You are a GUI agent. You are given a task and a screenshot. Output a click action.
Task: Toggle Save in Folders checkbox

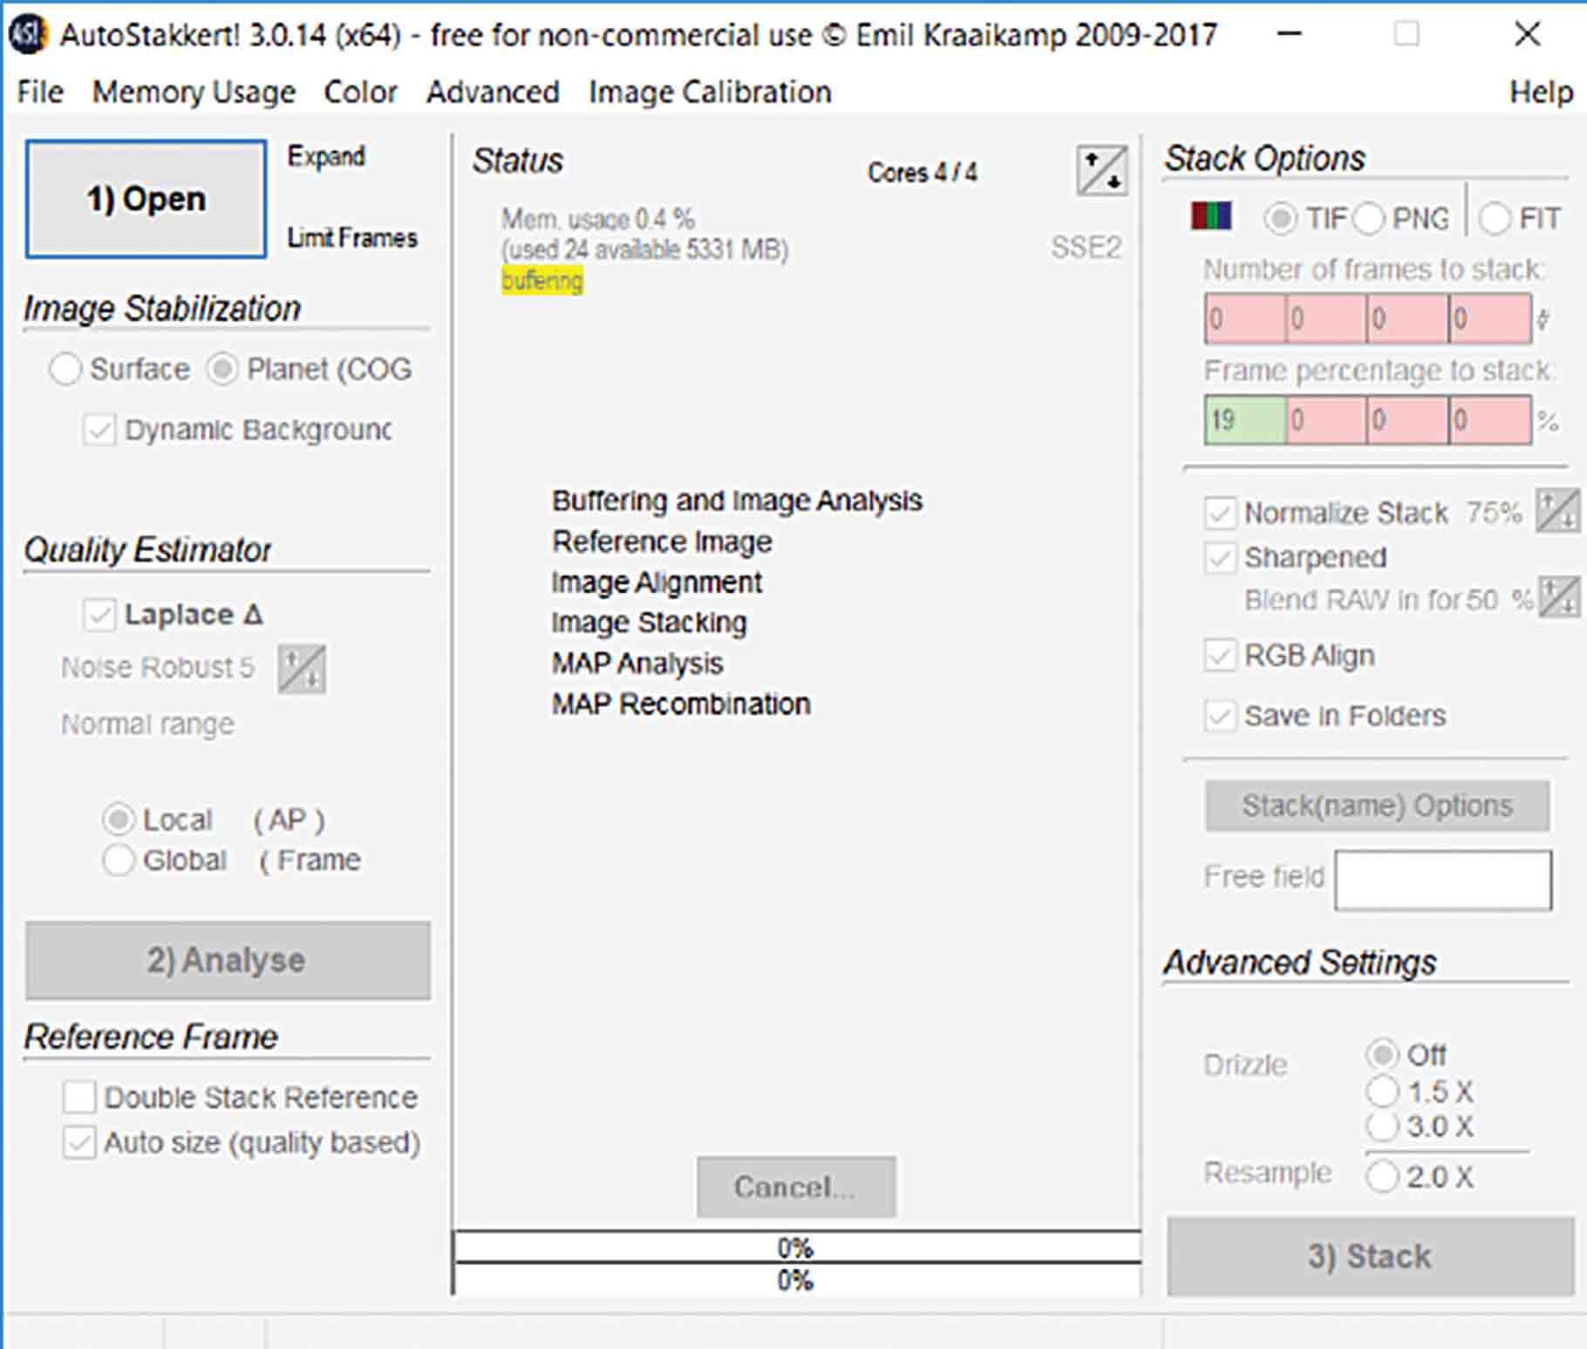pos(1220,716)
